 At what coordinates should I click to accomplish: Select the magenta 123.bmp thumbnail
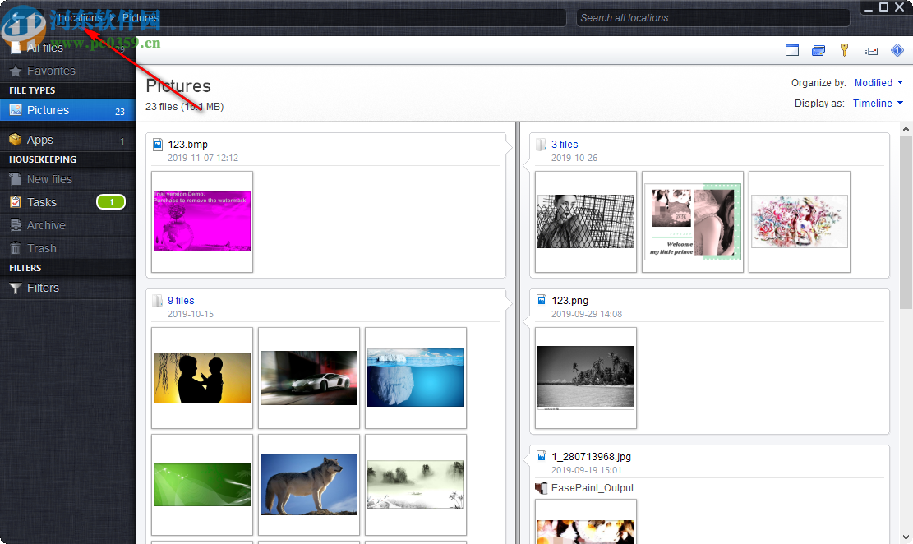point(202,221)
